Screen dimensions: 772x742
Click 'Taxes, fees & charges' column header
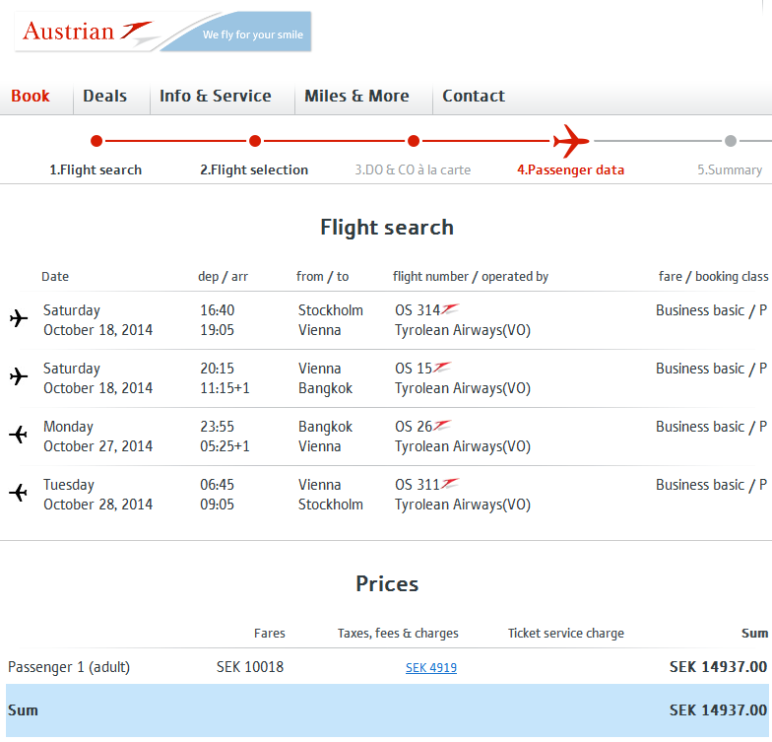(x=398, y=633)
